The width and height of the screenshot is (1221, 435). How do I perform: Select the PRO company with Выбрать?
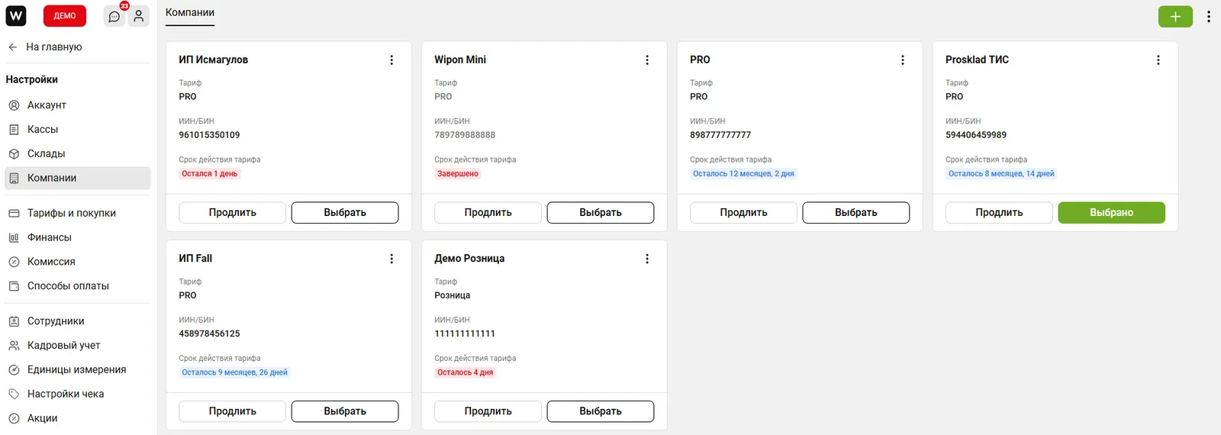tap(855, 213)
